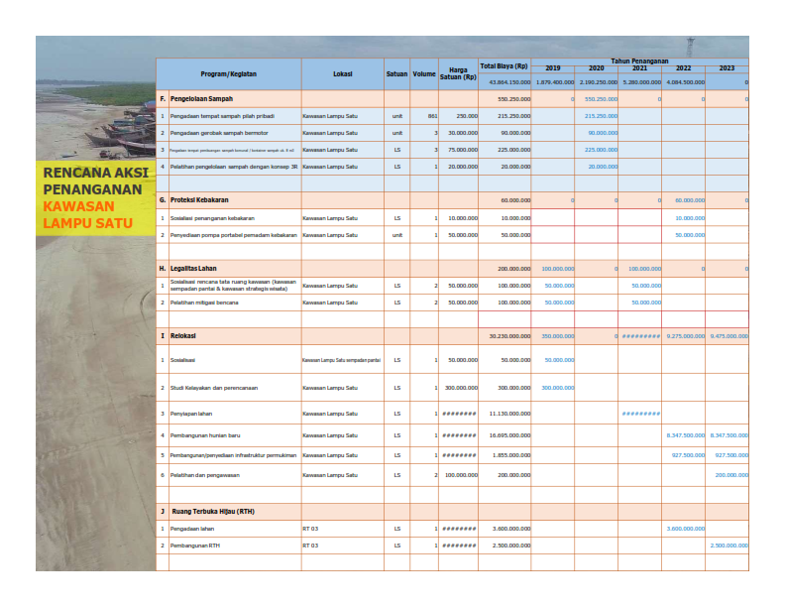
Task: Select RT 03 location in Pembangunan RTH row
Action: tap(310, 546)
